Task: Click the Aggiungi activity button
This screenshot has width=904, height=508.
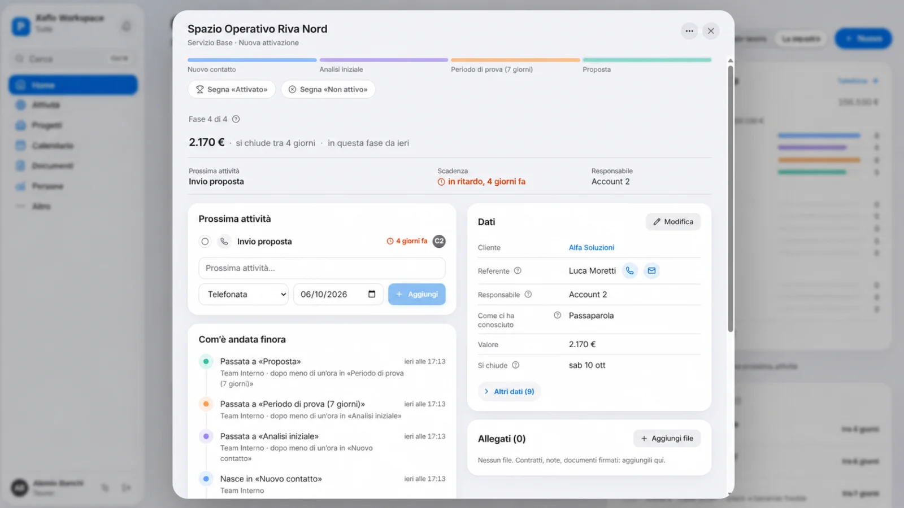Action: coord(417,294)
